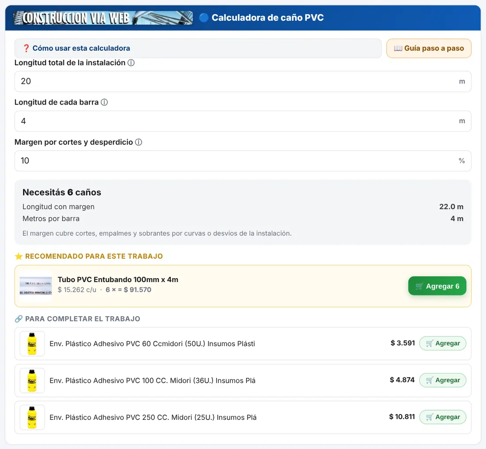
Task: Click cart icon for Adhesivo PVC 250 CC
Action: point(429,417)
